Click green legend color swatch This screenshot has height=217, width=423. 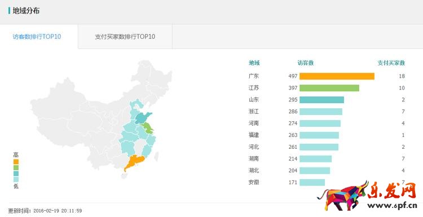(x=16, y=167)
